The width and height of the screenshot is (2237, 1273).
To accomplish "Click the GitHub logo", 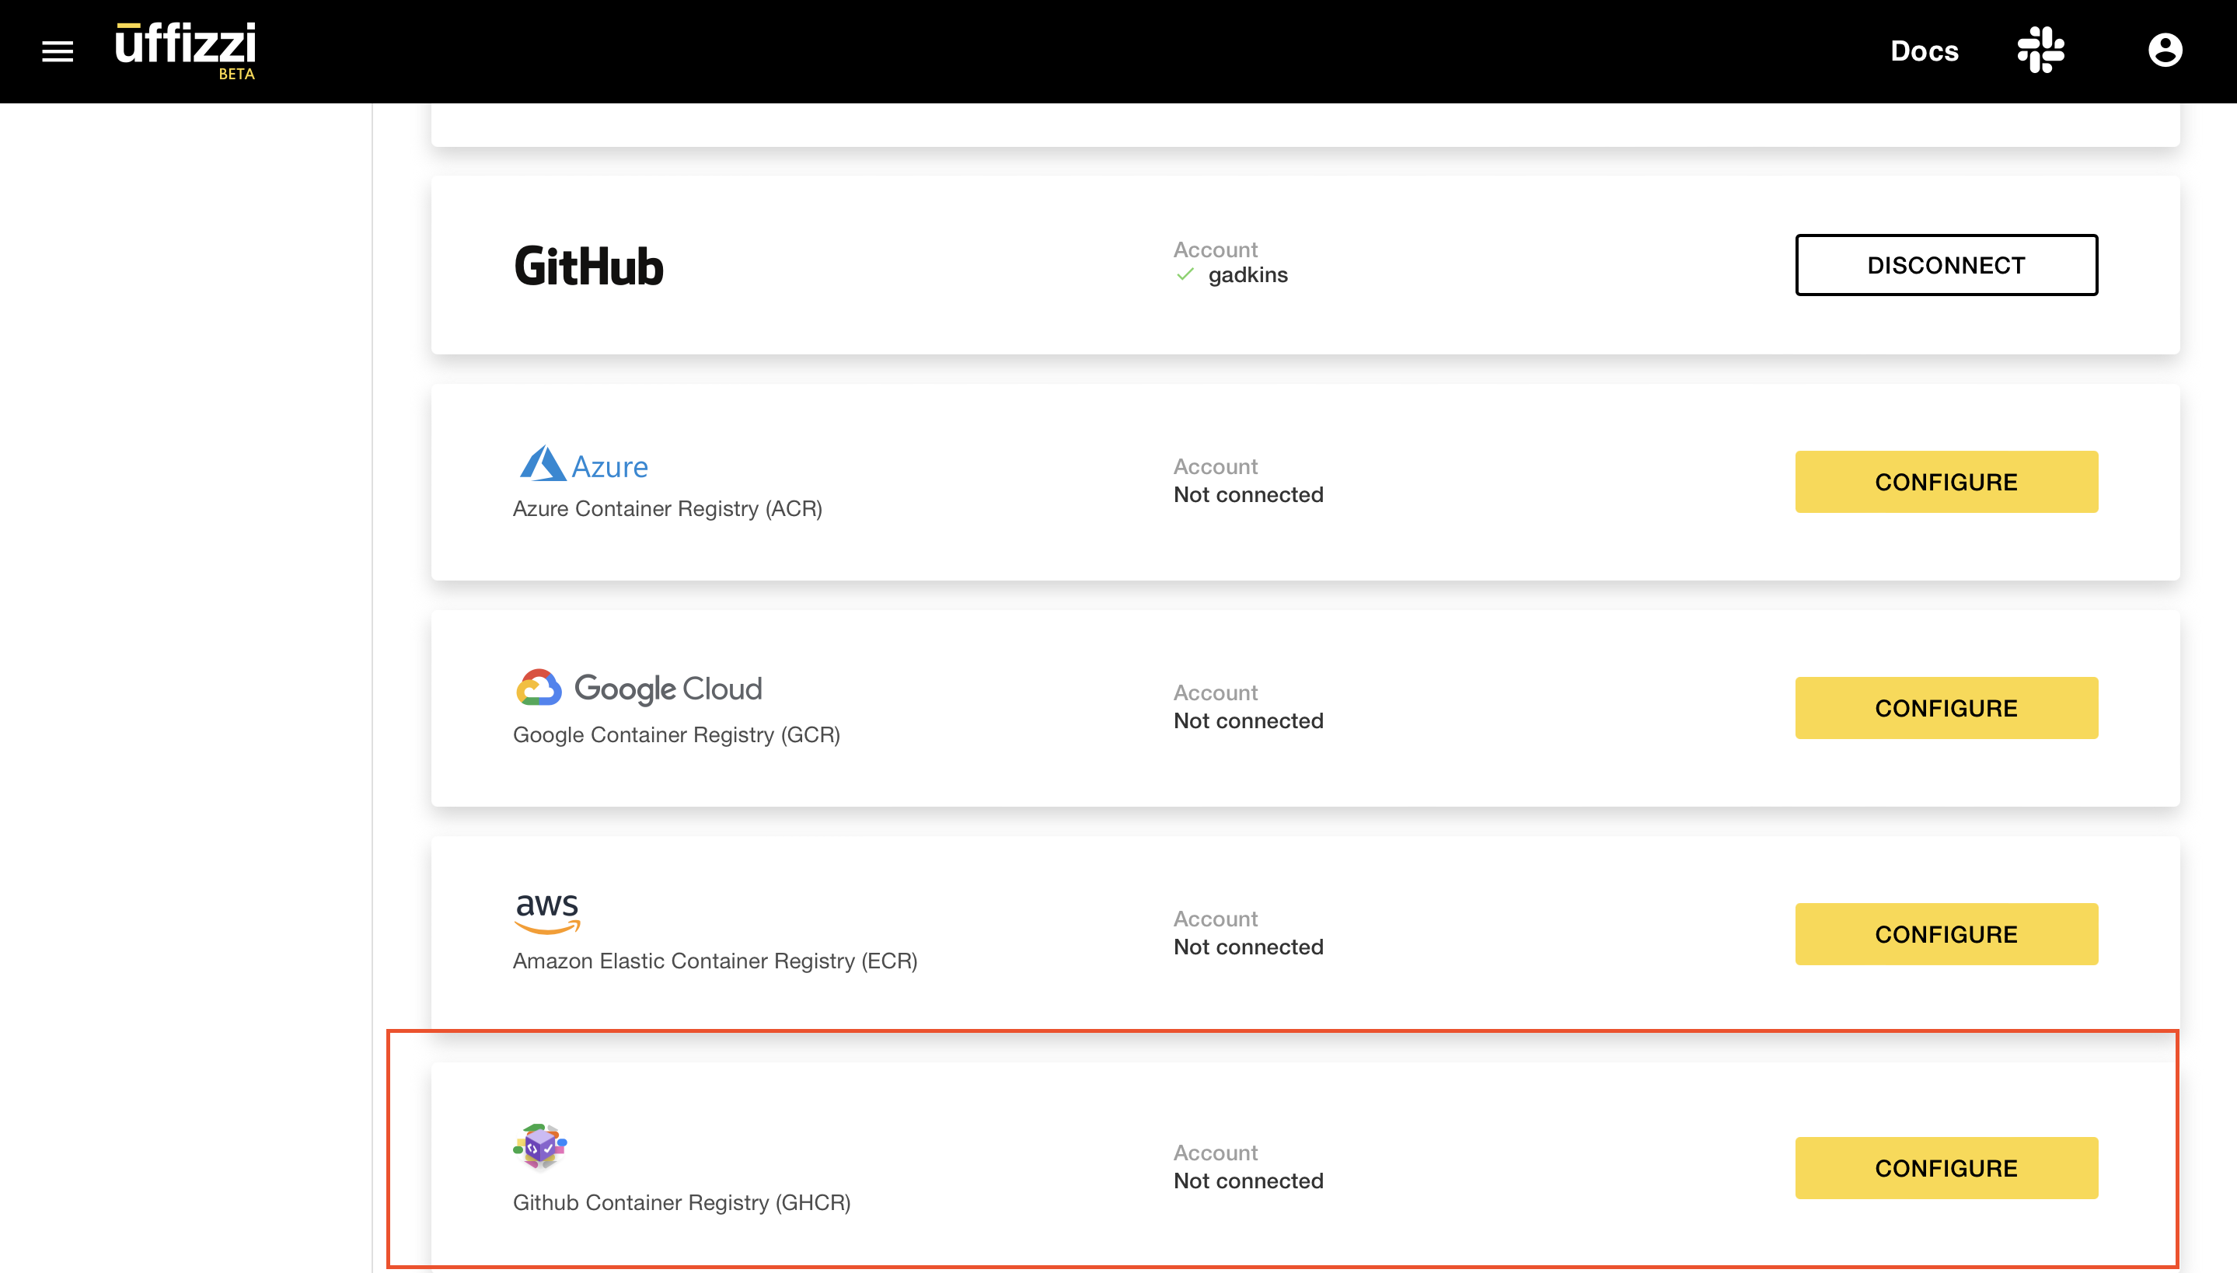I will pos(588,266).
